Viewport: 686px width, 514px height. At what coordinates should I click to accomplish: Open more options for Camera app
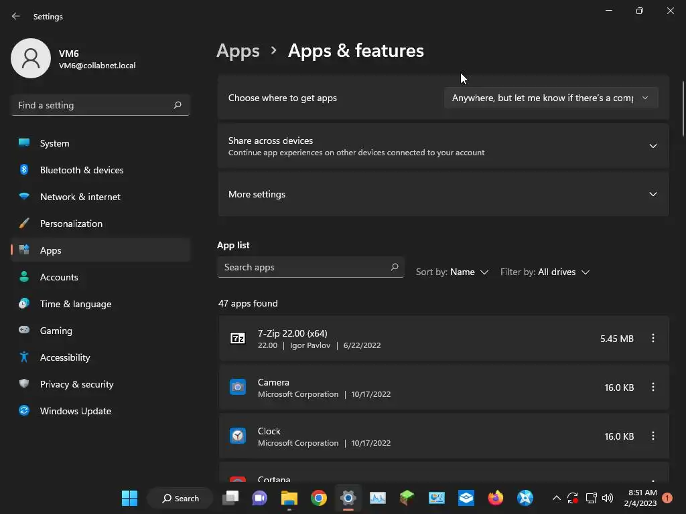[653, 388]
